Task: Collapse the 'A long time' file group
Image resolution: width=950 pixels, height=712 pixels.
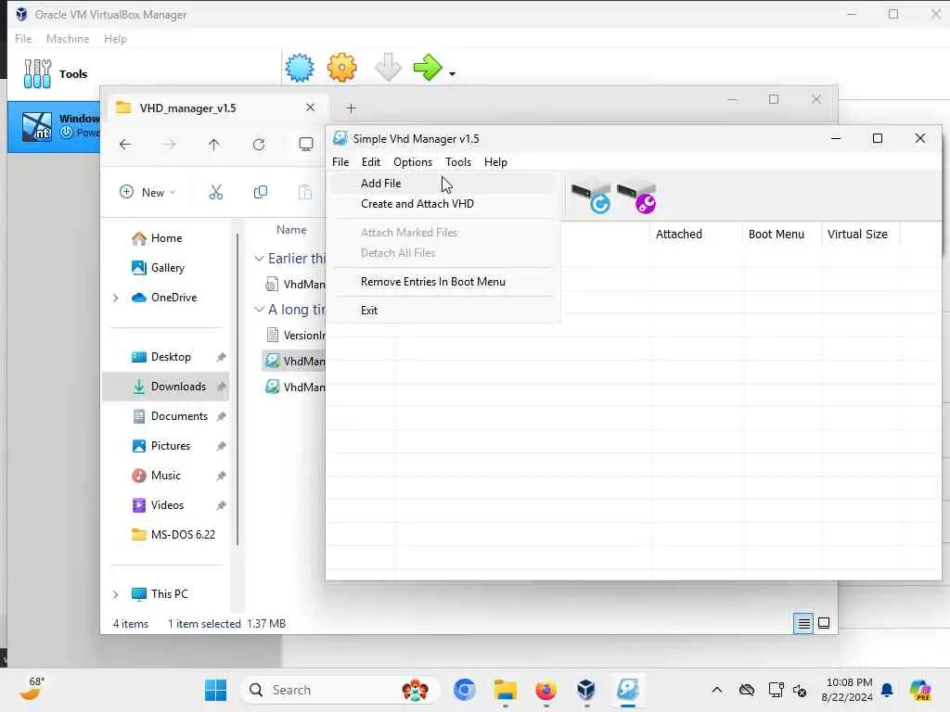Action: click(259, 310)
